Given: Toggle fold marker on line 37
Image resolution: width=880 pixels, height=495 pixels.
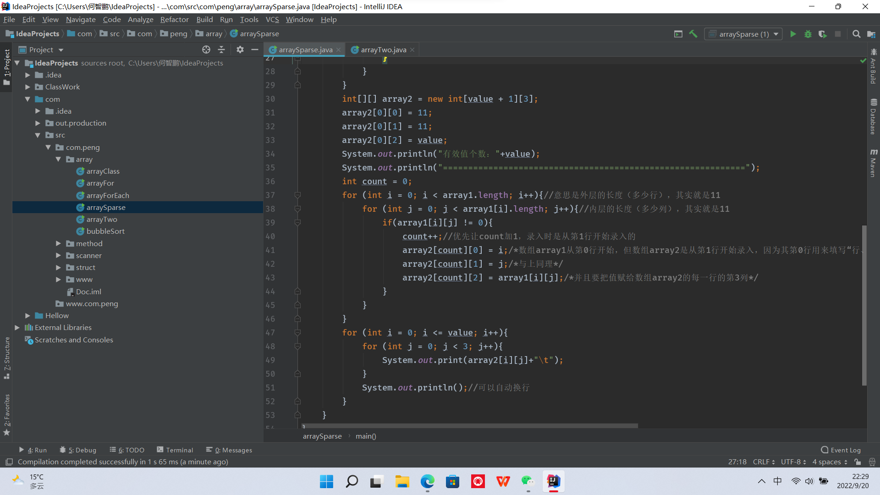Looking at the screenshot, I should click(297, 195).
